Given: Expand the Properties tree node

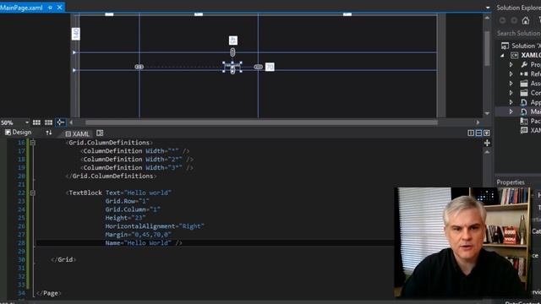Looking at the screenshot, I should pos(511,64).
